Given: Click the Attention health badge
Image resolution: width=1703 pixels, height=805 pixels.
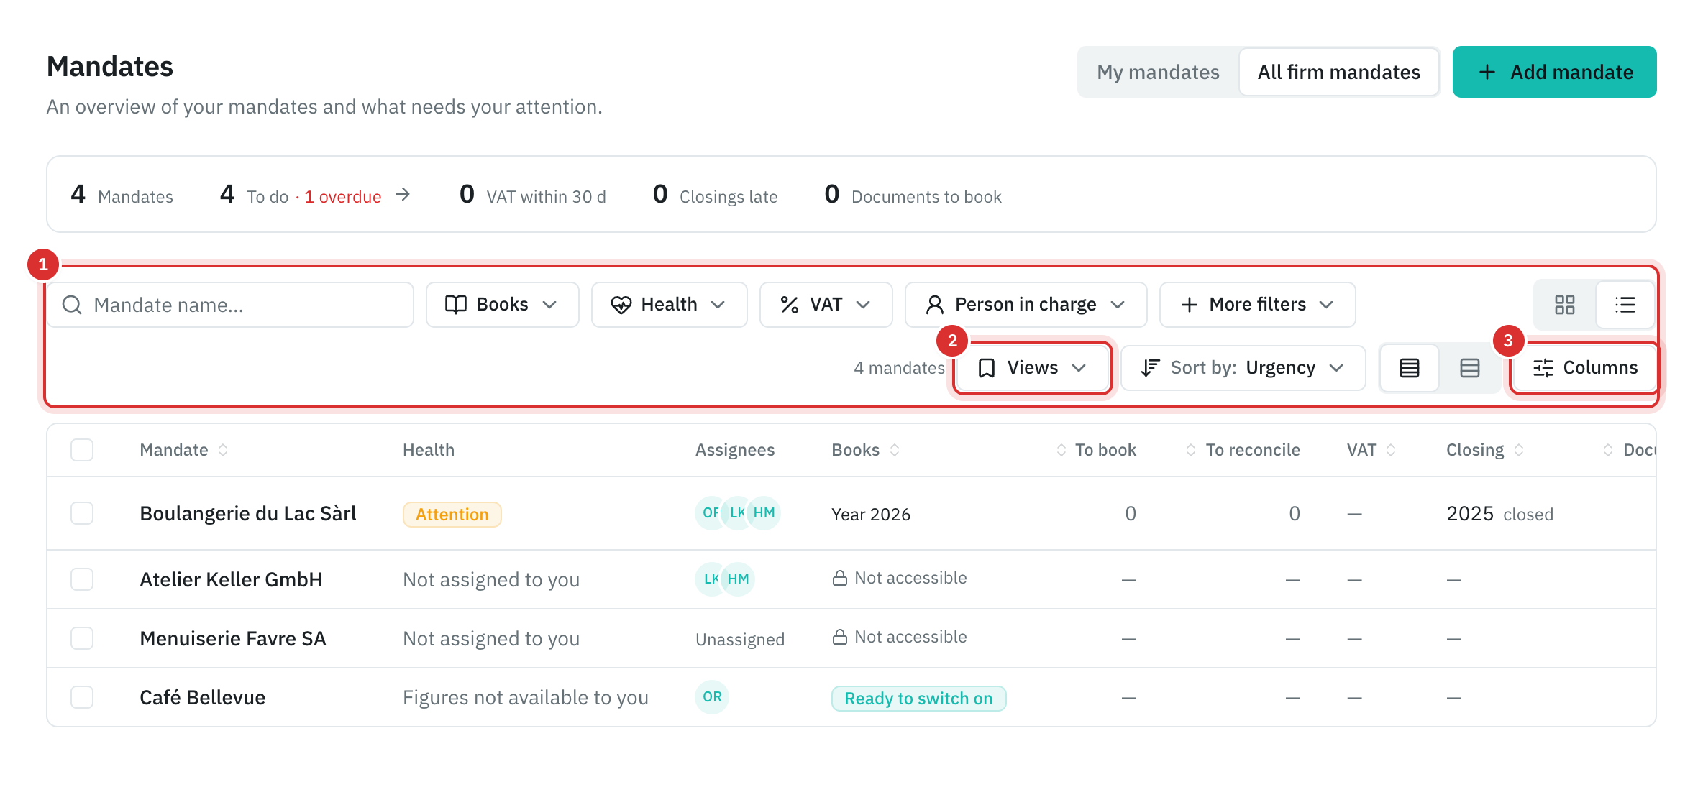Looking at the screenshot, I should (452, 515).
